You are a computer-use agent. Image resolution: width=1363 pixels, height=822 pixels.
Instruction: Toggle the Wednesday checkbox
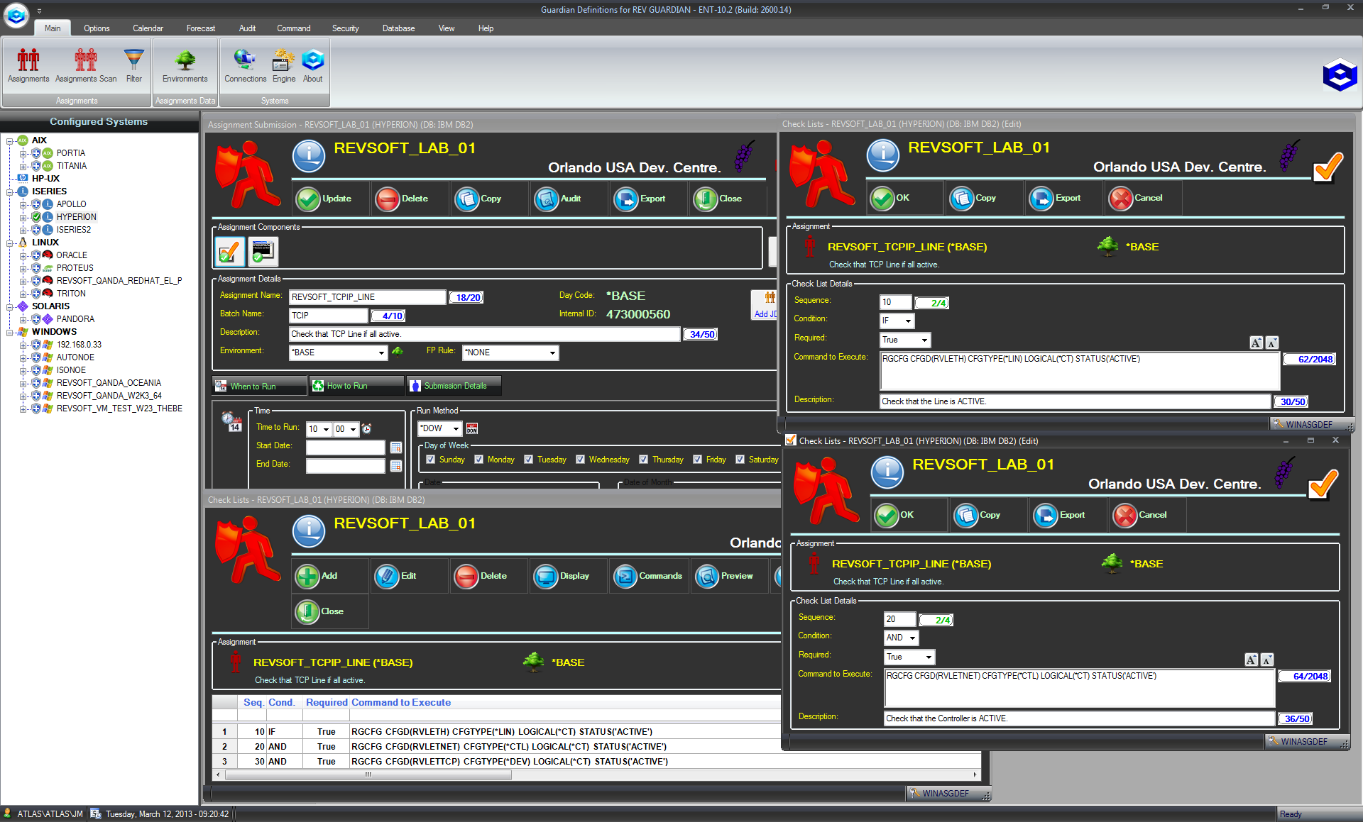pos(581,460)
